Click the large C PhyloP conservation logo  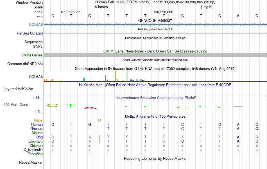[53, 105]
